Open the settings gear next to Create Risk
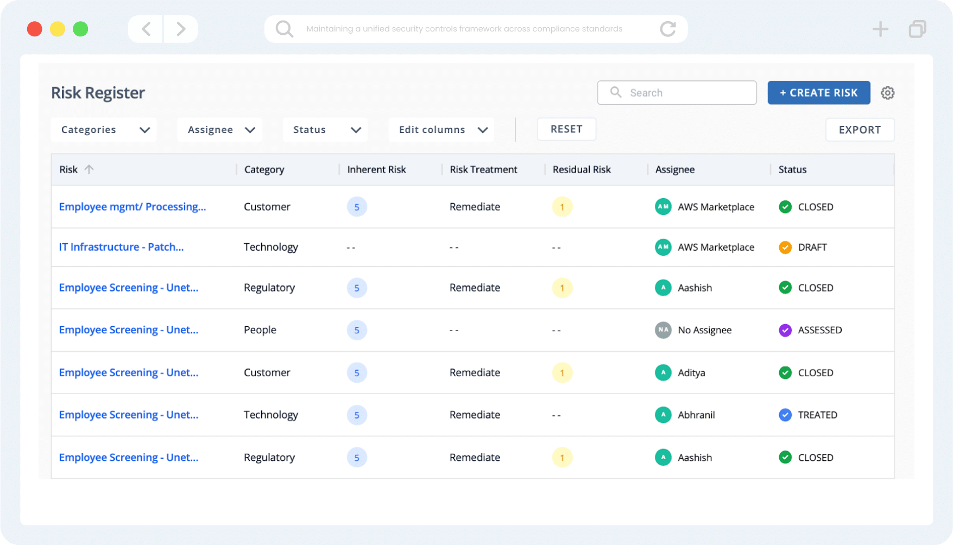The width and height of the screenshot is (953, 545). coord(887,93)
